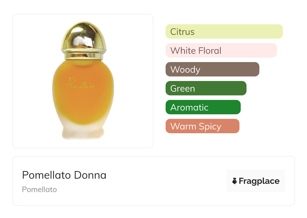Select the Aromatic accord bar
This screenshot has height=218, width=307.
click(x=203, y=107)
